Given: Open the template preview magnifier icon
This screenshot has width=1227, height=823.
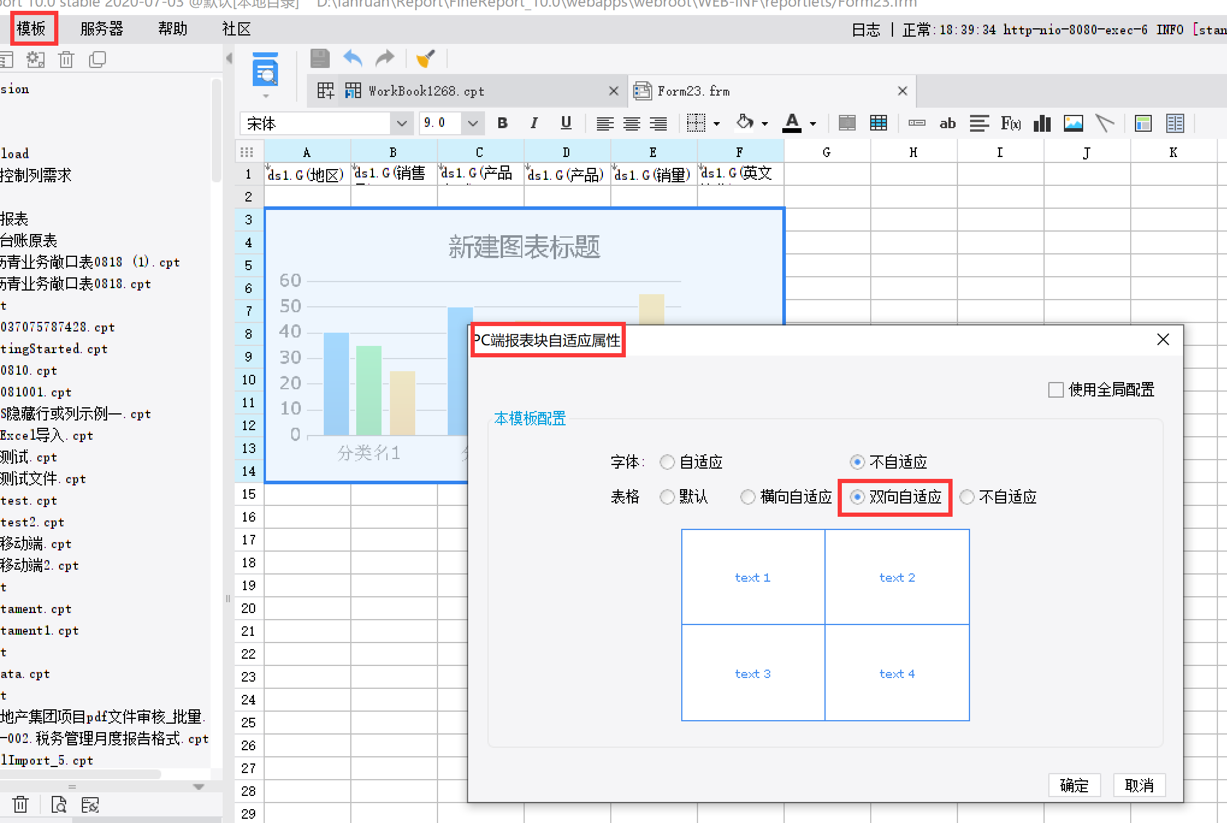Looking at the screenshot, I should tap(265, 70).
